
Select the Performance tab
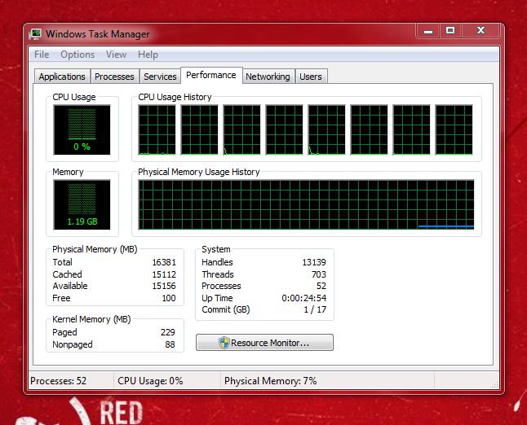[x=211, y=75]
